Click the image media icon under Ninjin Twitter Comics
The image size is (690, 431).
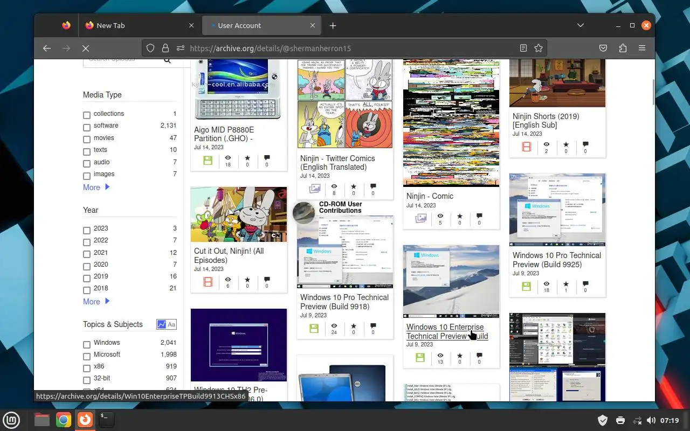(314, 189)
